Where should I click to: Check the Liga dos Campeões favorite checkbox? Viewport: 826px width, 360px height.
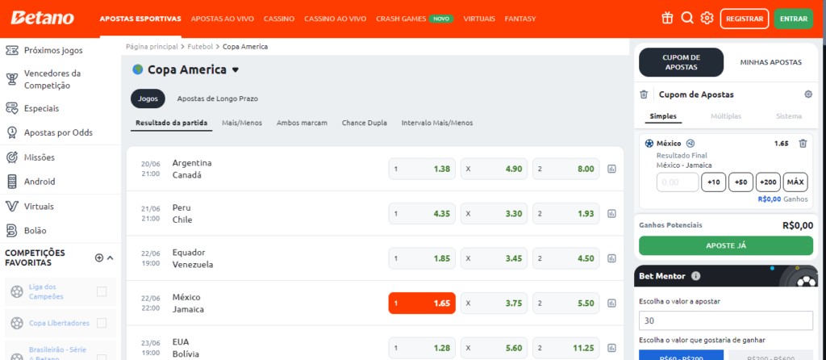tap(102, 291)
